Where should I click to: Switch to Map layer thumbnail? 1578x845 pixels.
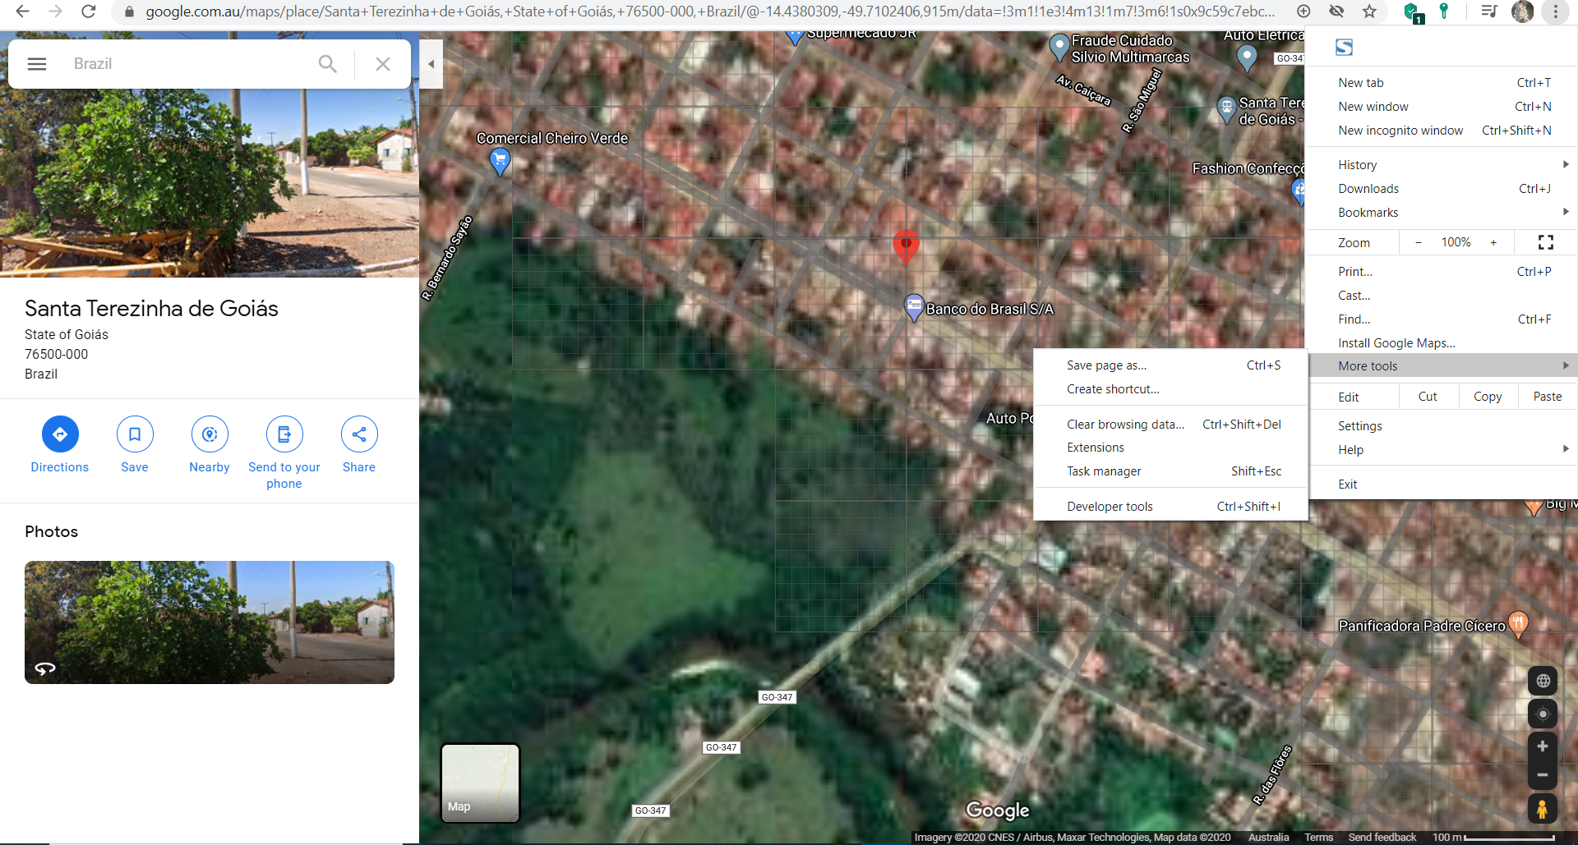480,783
